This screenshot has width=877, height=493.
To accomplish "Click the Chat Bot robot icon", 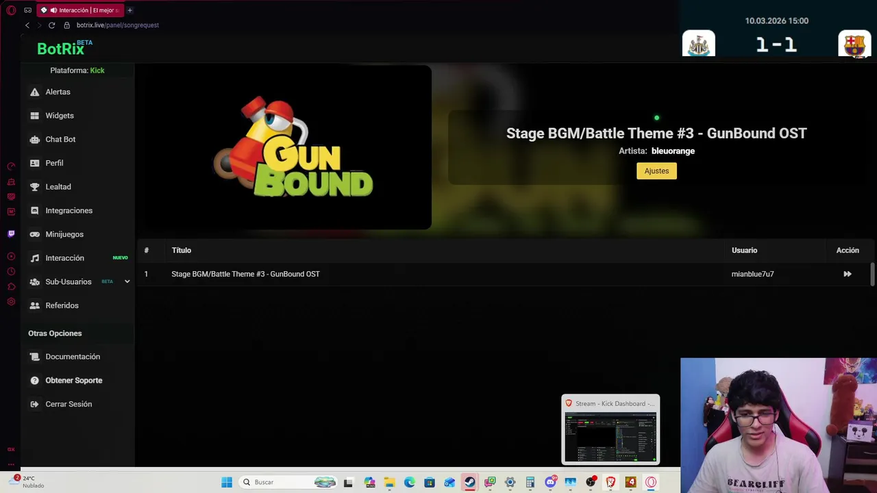I will [x=34, y=140].
